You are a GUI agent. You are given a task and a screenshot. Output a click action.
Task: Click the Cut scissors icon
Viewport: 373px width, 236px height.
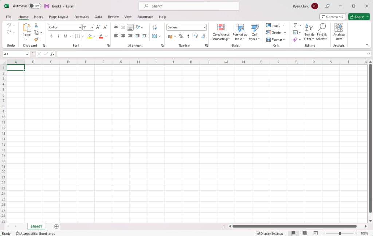tap(36, 25)
